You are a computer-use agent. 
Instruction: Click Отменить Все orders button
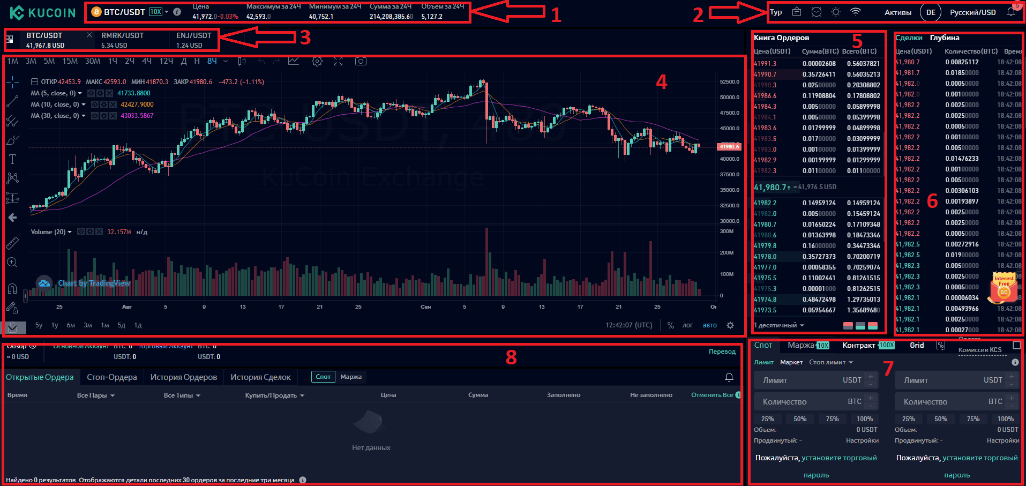[712, 395]
